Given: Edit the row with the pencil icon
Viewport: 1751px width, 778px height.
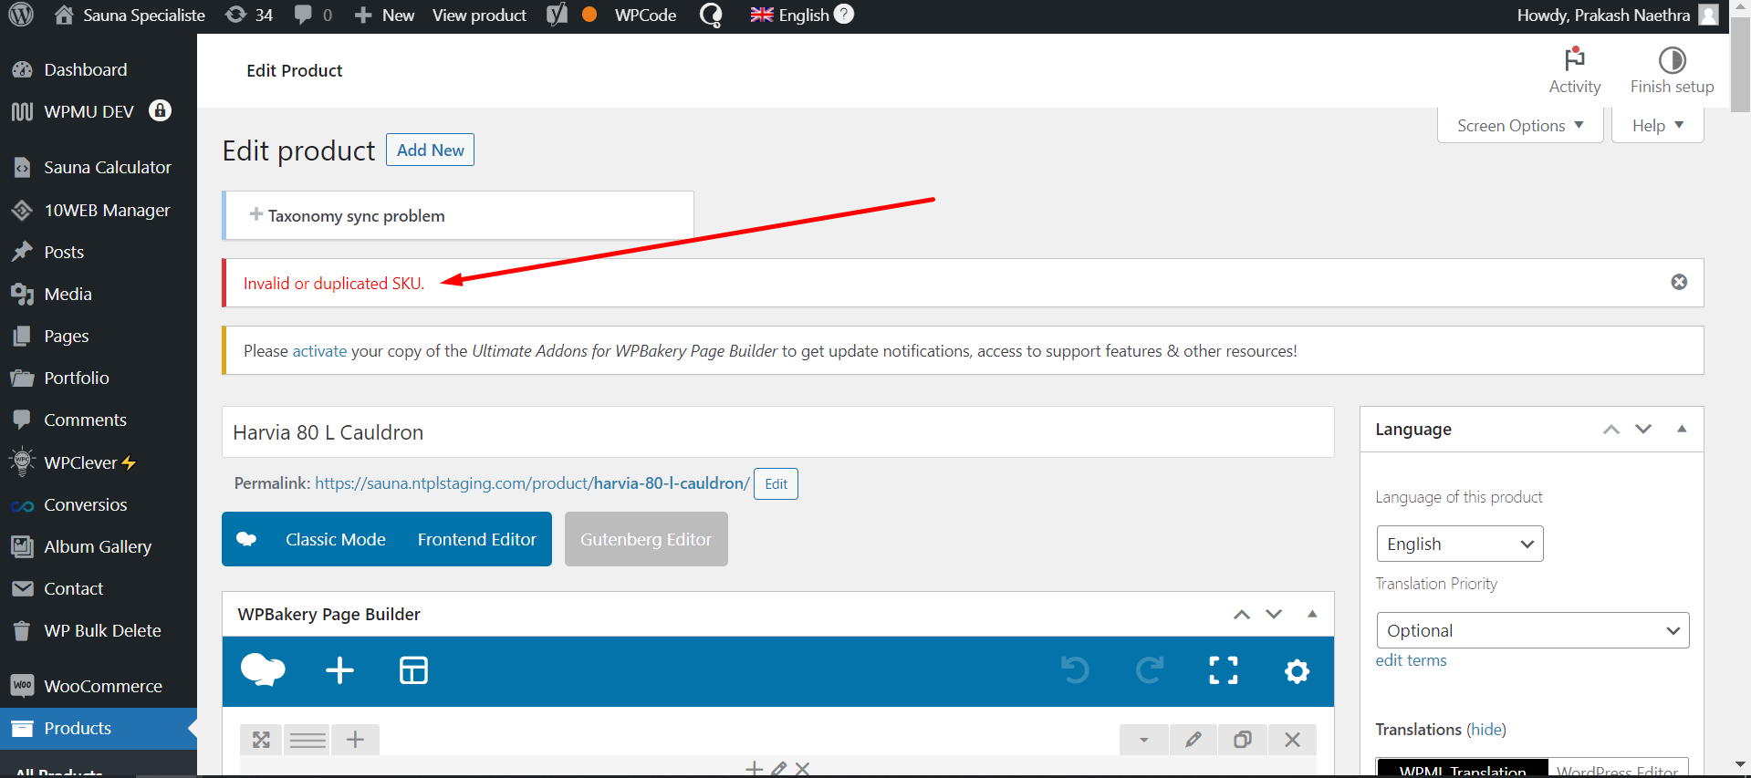Looking at the screenshot, I should click(x=1193, y=740).
